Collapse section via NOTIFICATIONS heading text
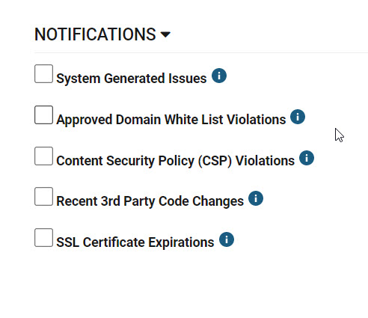 [95, 34]
